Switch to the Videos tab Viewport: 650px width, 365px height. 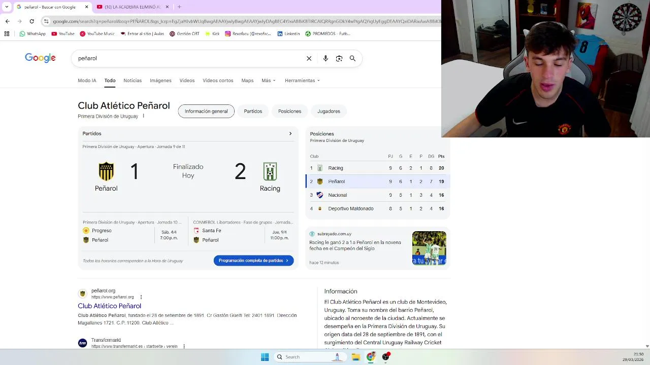[187, 81]
